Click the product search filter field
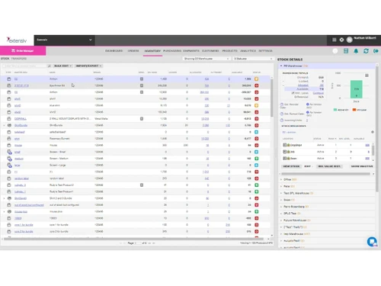Viewport: 381px width, 286px height. (24, 66)
